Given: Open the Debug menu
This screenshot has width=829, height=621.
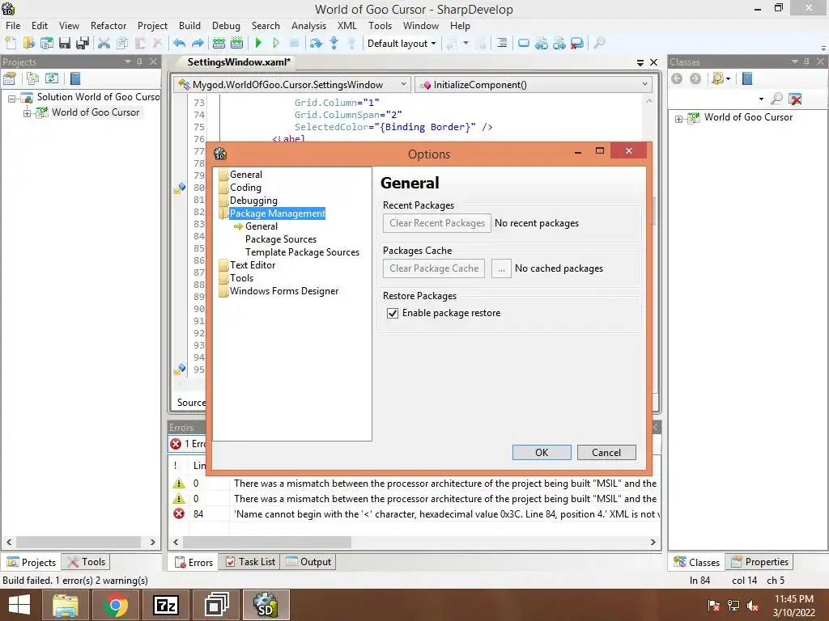Looking at the screenshot, I should (226, 25).
